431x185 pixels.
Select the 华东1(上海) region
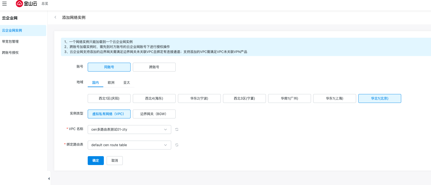point(334,98)
